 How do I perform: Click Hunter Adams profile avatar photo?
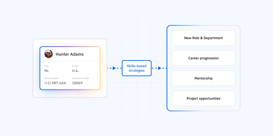49,54
